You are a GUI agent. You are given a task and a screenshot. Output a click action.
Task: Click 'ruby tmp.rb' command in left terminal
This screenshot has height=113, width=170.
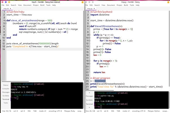[22, 87]
